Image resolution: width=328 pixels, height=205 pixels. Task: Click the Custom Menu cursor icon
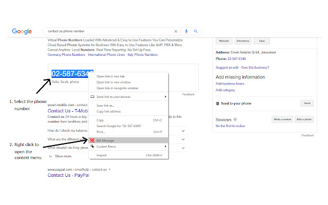click(x=92, y=146)
